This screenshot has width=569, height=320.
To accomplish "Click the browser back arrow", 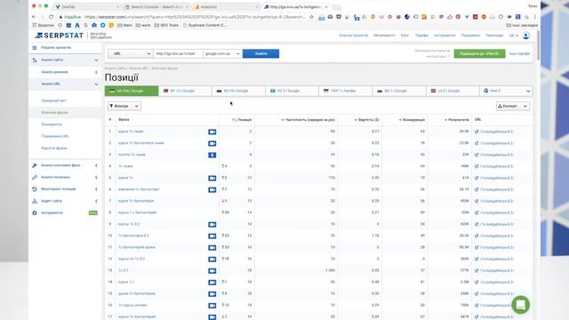I will point(34,17).
